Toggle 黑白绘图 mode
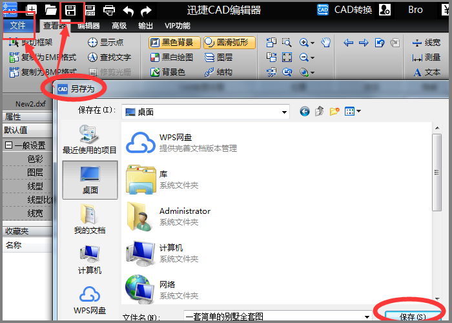This screenshot has width=452, height=323. click(172, 57)
